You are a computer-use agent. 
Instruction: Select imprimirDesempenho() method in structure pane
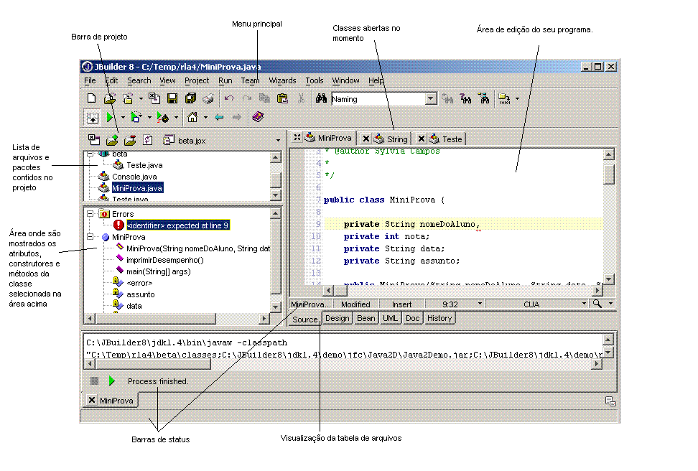[164, 260]
